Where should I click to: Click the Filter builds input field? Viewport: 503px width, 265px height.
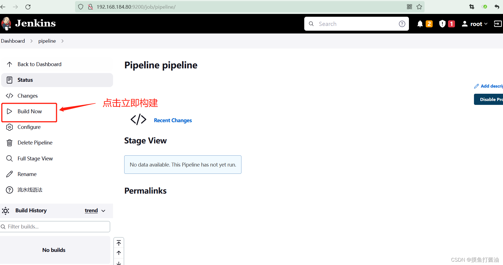(55, 227)
